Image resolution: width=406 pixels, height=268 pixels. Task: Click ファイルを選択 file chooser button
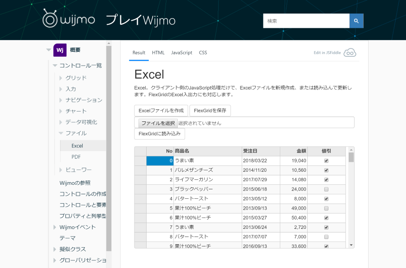158,123
